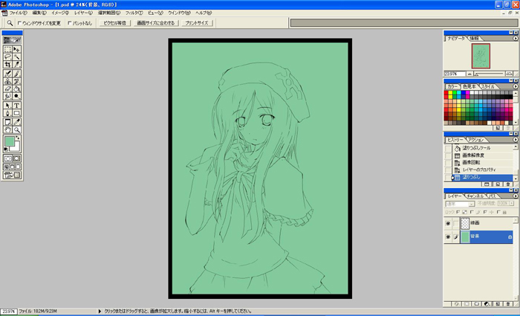The width and height of the screenshot is (520, 316).
Task: Click the Navigator zoom slider
Action: coord(489,74)
